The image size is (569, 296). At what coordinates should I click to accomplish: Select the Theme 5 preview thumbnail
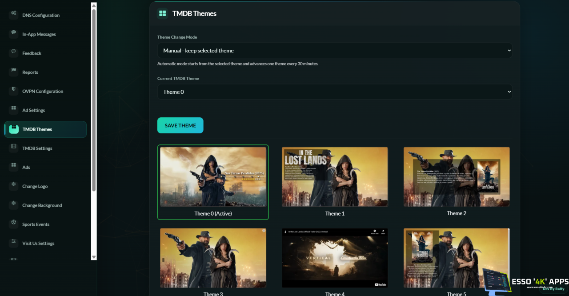coord(457,258)
